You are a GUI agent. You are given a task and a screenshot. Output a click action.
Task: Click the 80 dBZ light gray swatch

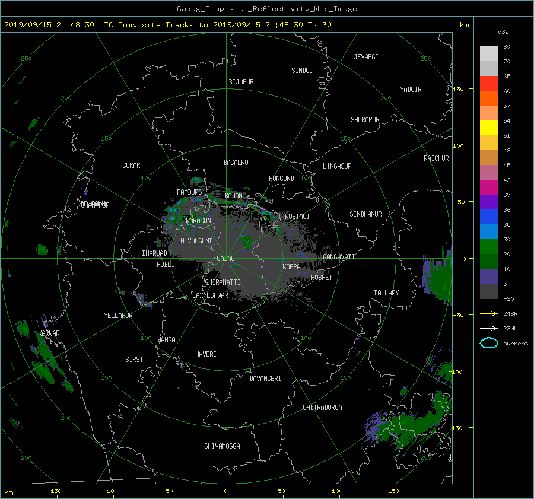coord(489,53)
